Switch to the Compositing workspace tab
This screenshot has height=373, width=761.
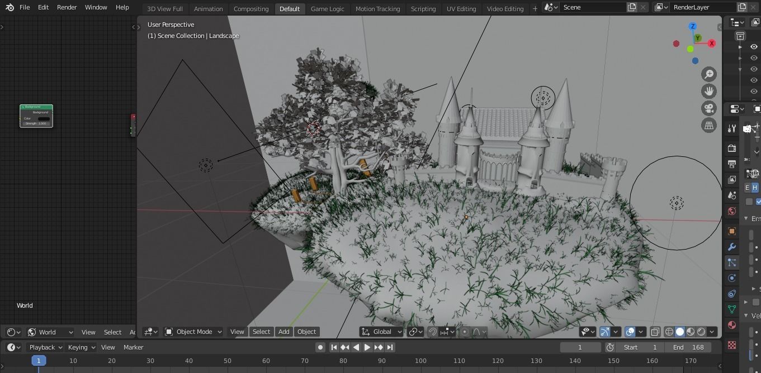[251, 9]
